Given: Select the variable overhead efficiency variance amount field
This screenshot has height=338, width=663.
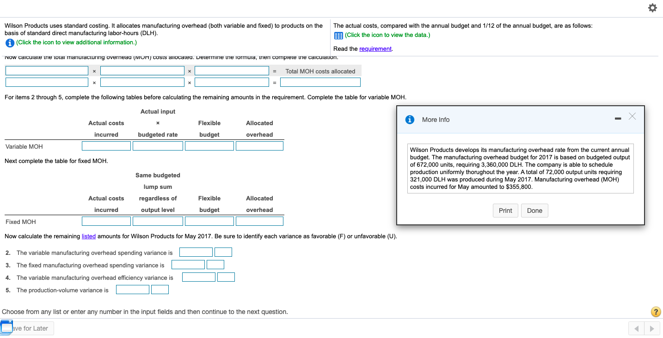Looking at the screenshot, I should coord(199,277).
